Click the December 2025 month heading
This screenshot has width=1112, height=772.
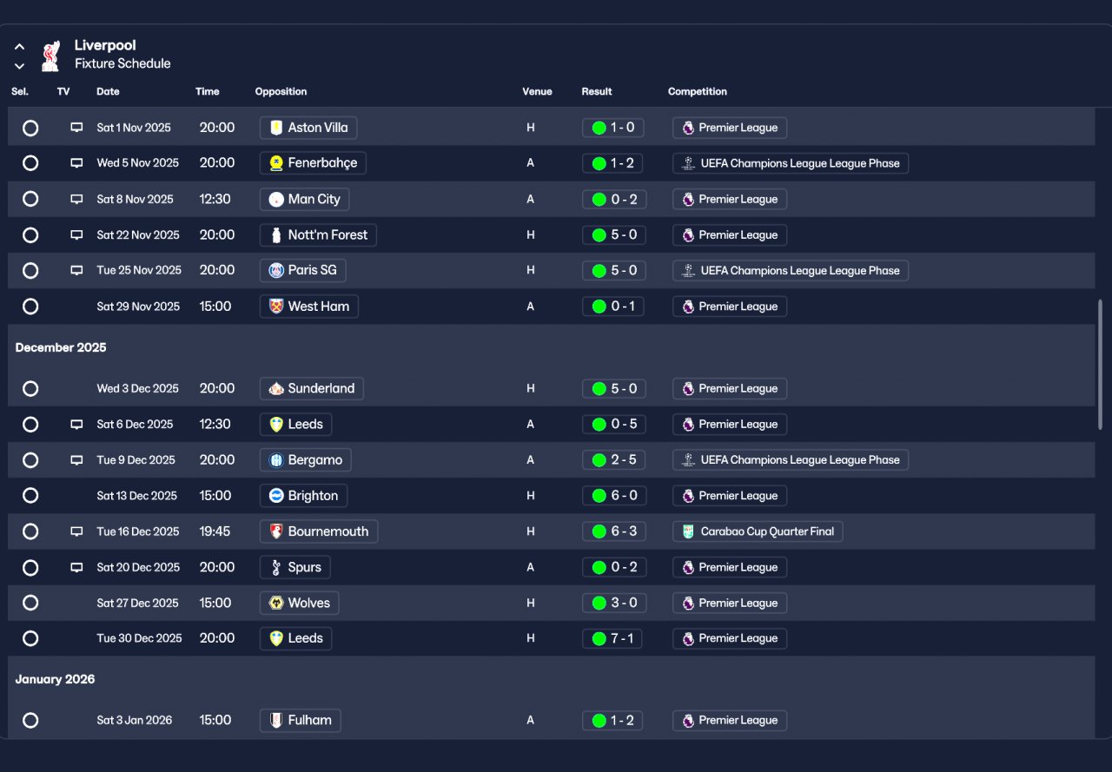point(61,347)
